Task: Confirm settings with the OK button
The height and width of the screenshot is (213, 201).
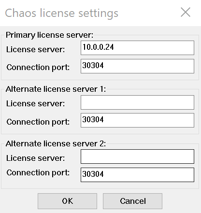Action: click(67, 201)
